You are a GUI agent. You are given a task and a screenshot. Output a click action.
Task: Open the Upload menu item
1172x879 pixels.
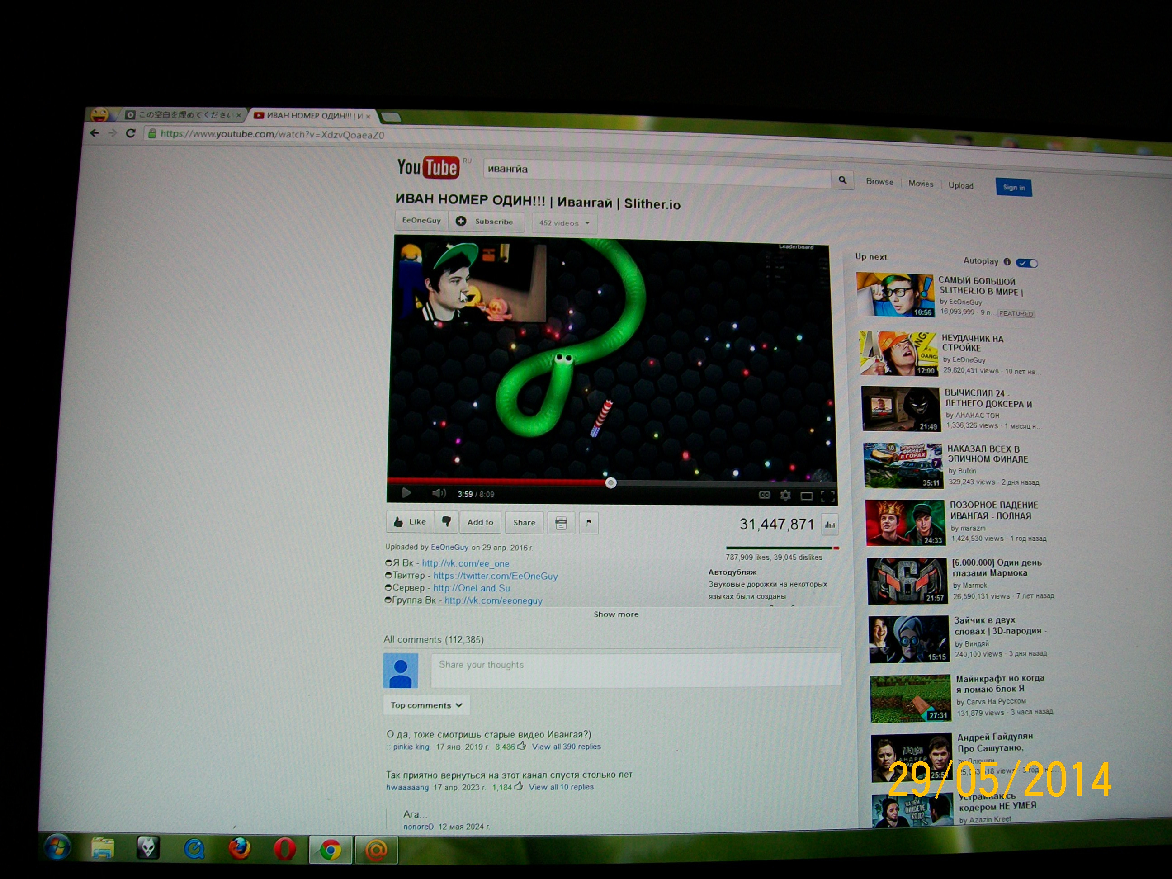[x=960, y=185]
